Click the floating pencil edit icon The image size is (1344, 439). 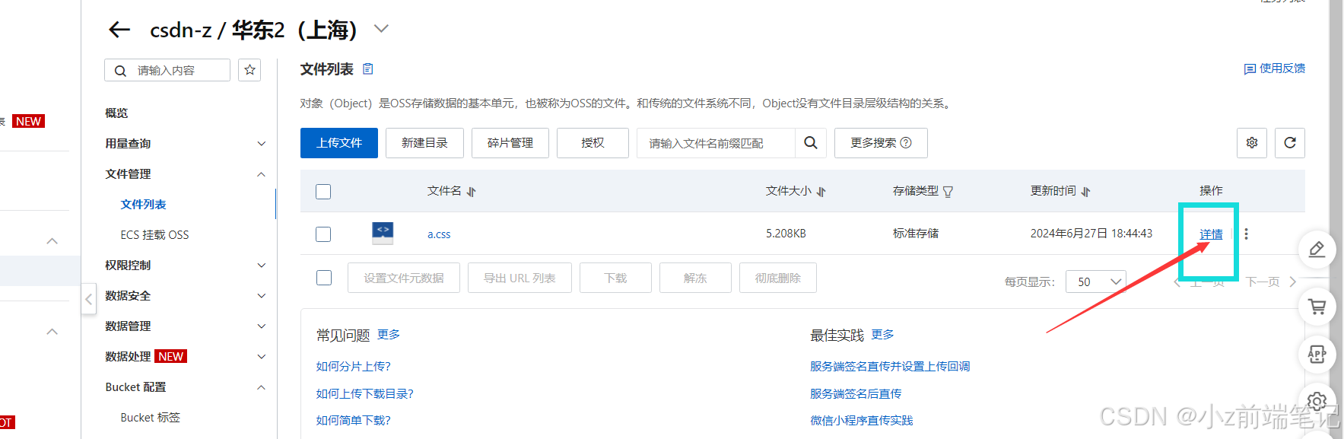click(1317, 249)
